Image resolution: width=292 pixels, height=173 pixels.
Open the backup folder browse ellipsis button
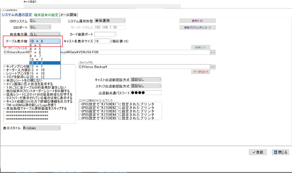point(213,67)
